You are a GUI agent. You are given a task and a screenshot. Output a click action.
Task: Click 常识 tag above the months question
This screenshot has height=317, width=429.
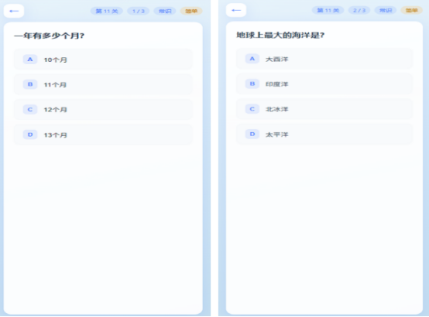coord(165,11)
